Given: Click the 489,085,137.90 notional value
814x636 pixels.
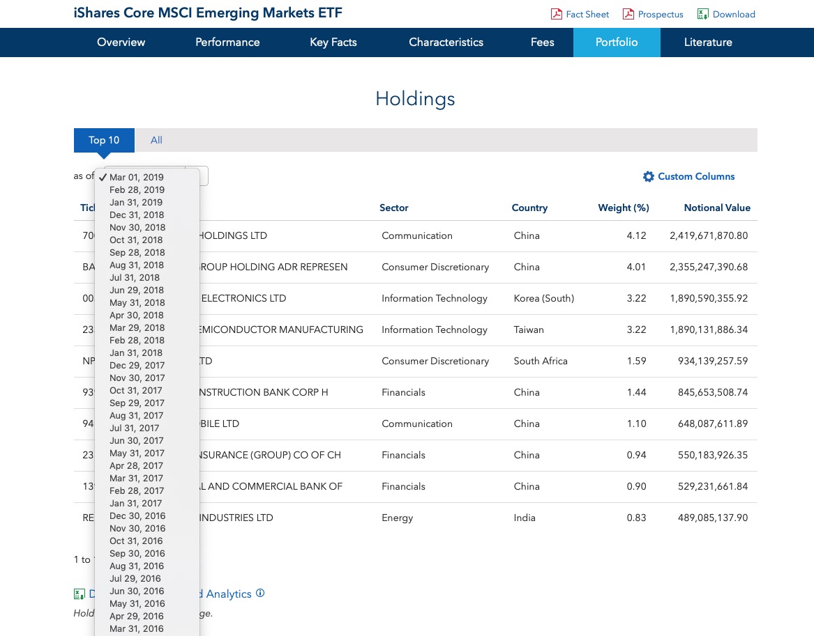Looking at the screenshot, I should (x=713, y=518).
